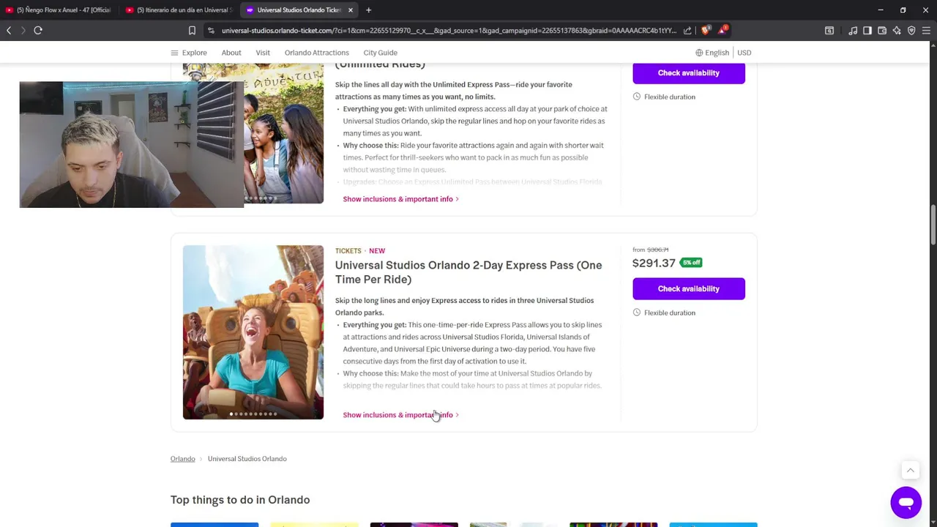The width and height of the screenshot is (937, 527).
Task: Click the browser forward arrow
Action: pyautogui.click(x=23, y=30)
